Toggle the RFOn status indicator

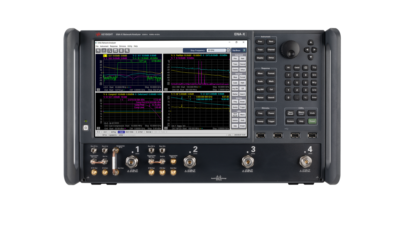[105, 135]
